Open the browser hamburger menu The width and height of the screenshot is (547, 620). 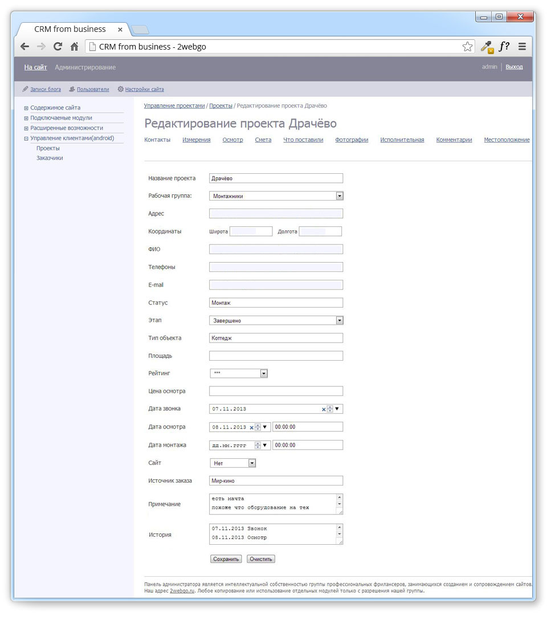[522, 47]
